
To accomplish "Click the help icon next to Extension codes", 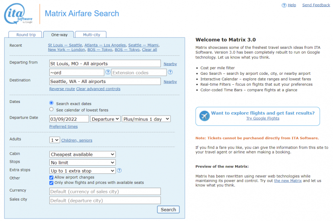I will pos(170,72).
